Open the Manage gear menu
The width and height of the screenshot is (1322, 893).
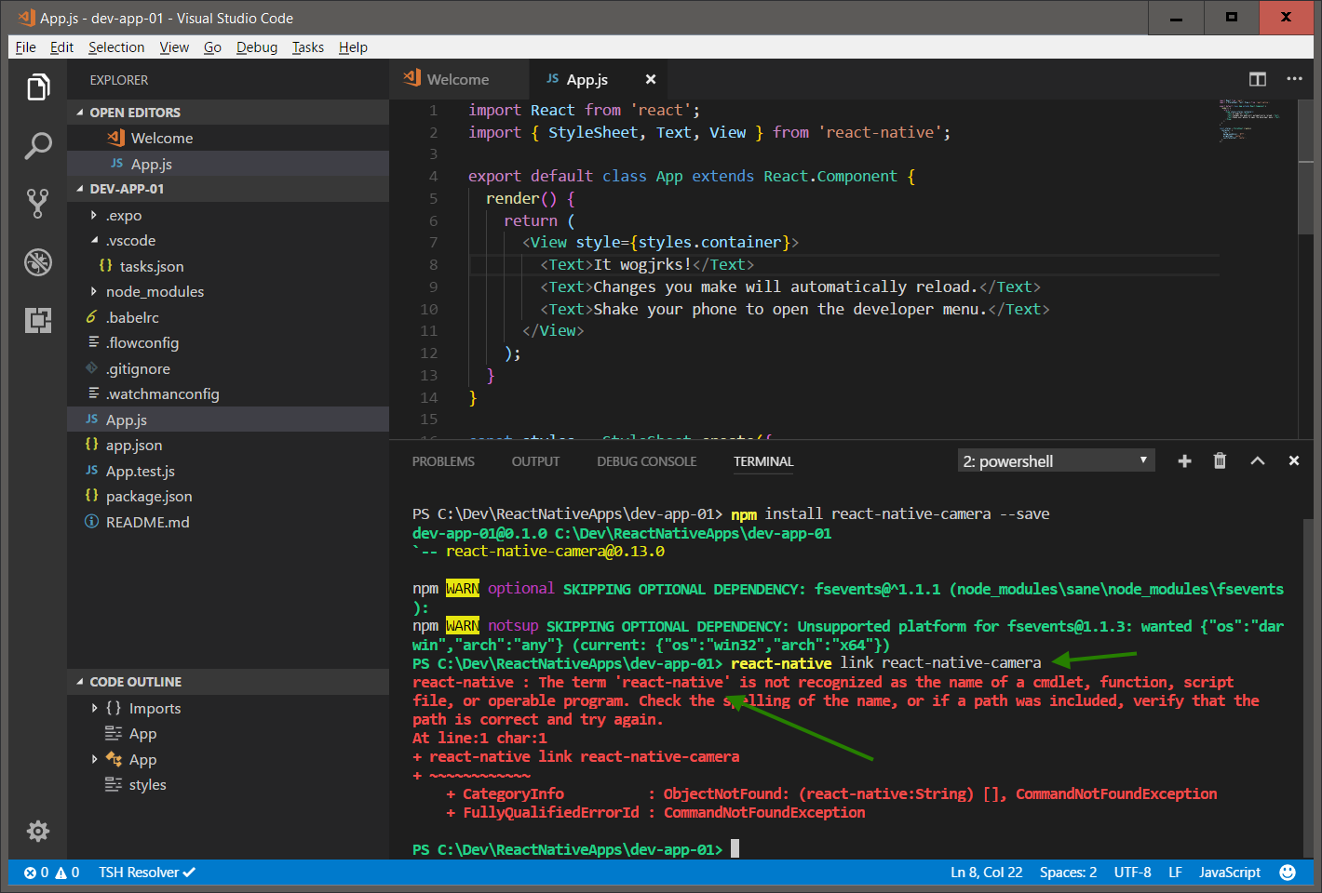37,831
